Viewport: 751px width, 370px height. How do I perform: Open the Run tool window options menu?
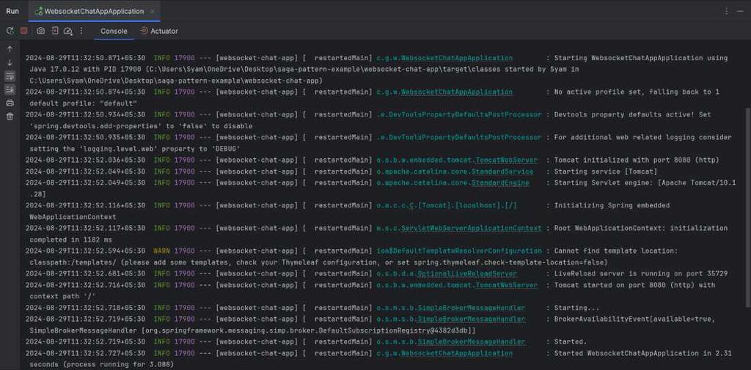727,11
